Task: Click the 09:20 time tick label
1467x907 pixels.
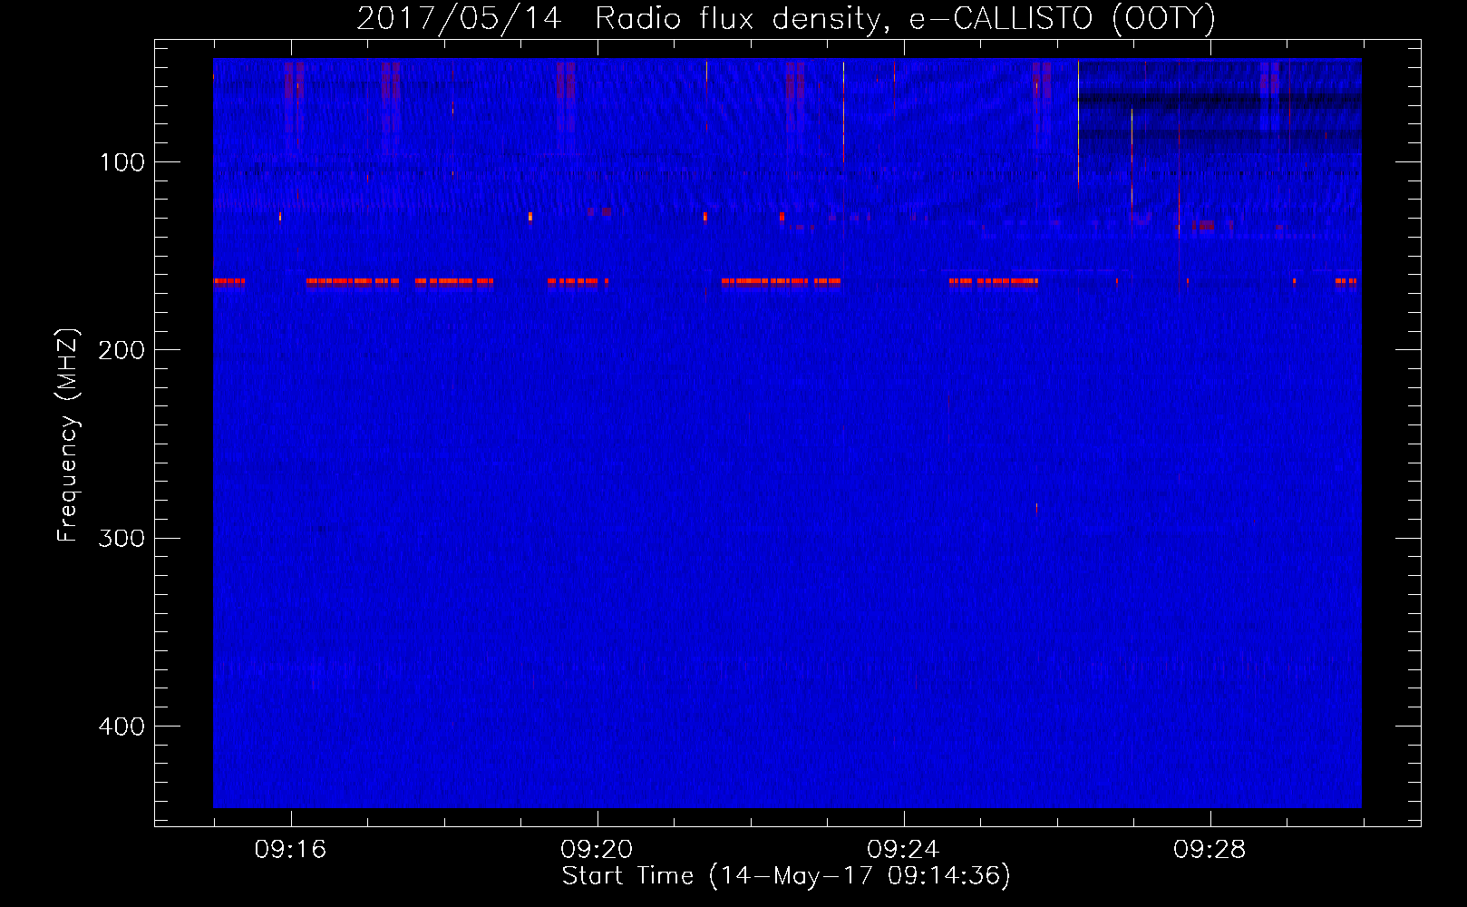Action: 597,850
